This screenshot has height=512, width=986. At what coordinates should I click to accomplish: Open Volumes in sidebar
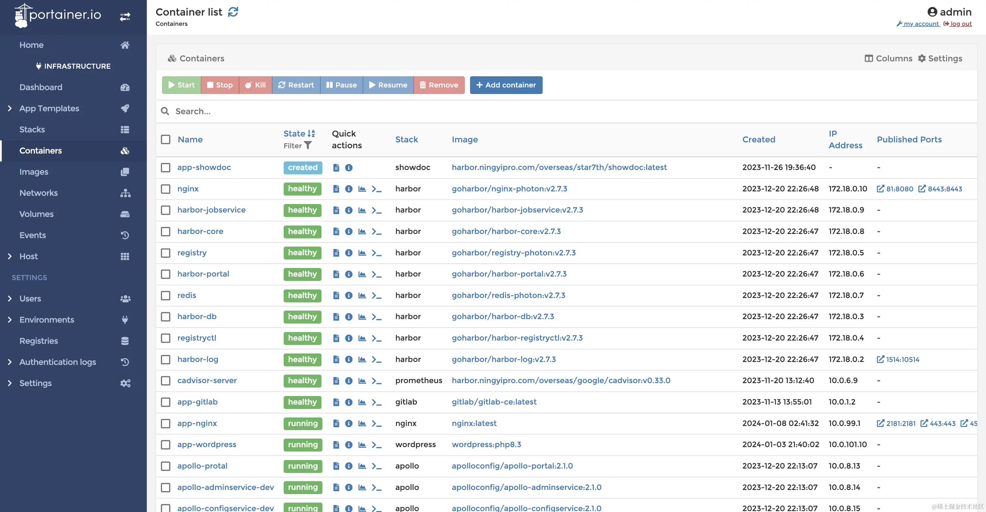pyautogui.click(x=73, y=214)
